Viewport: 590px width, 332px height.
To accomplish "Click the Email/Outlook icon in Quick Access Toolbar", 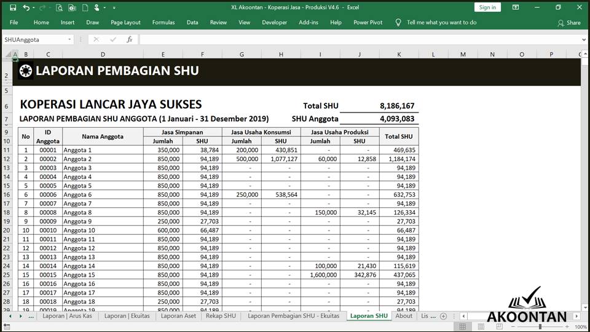I will point(72,7).
